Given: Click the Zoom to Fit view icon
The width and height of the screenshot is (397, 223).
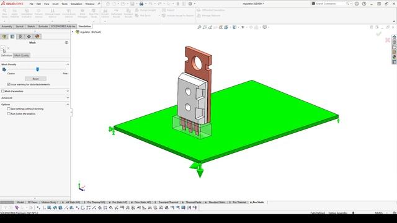Looking at the screenshot, I should point(199,27).
